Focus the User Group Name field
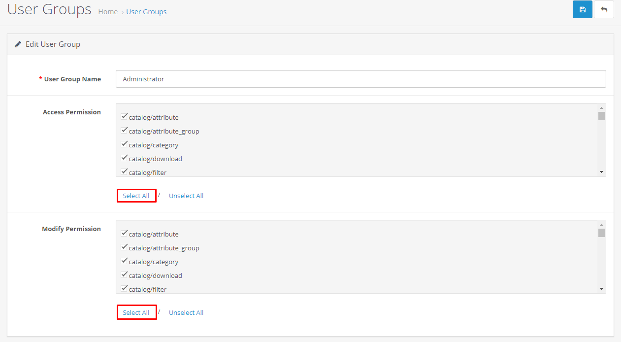This screenshot has width=621, height=342. 360,79
